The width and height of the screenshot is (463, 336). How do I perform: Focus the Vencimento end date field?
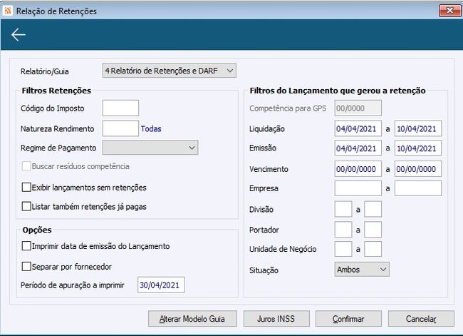coord(418,168)
